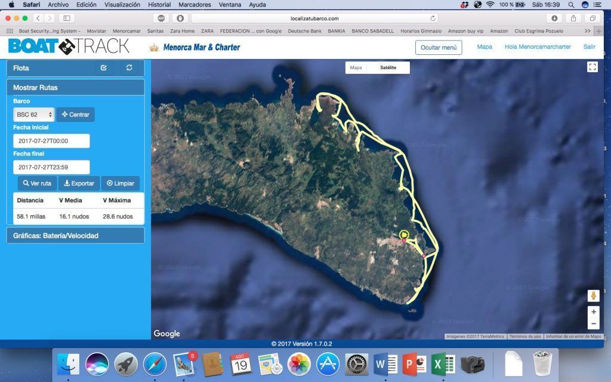Zoom in the map with plus button

594,312
